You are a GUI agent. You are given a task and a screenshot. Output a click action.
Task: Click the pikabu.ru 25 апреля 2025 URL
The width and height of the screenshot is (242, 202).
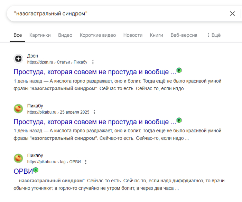click(58, 112)
